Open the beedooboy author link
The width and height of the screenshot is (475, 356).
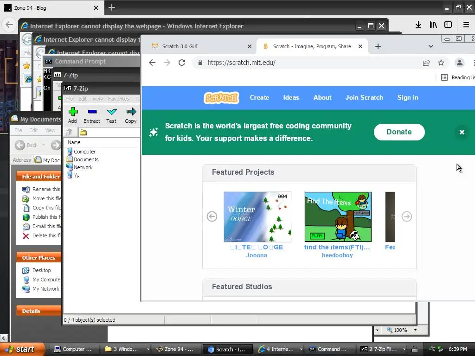pyautogui.click(x=337, y=255)
